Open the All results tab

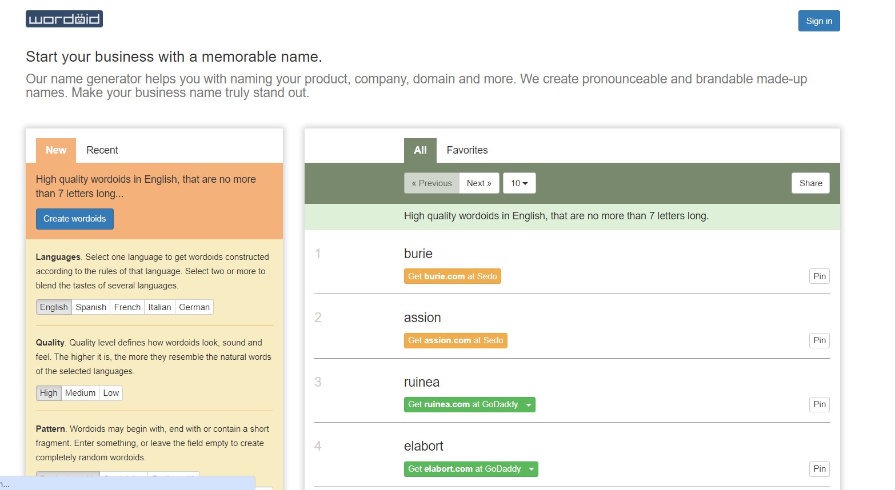point(420,150)
